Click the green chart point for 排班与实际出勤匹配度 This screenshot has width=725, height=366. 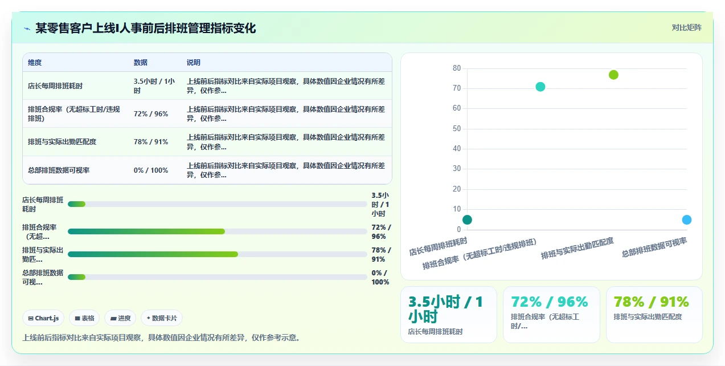pos(613,75)
